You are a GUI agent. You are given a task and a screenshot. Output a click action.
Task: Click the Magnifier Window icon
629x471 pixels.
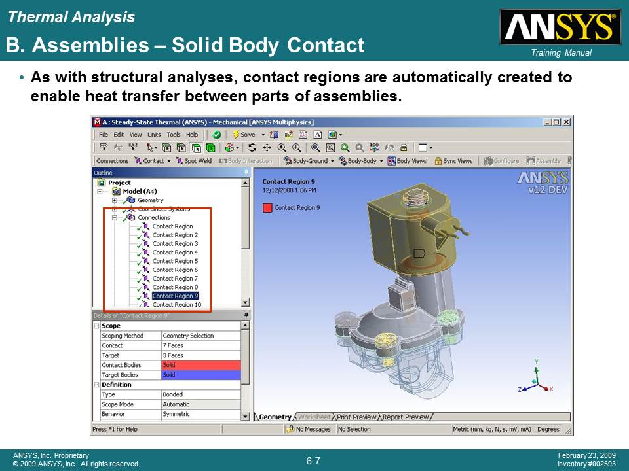click(330, 148)
